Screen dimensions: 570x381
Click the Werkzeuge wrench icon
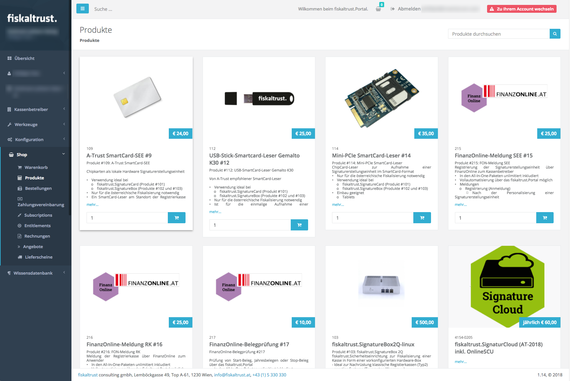[10, 124]
